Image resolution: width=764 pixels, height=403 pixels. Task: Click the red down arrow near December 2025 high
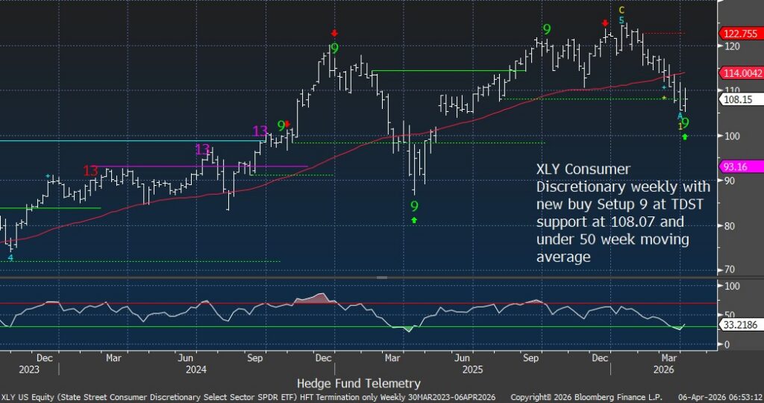click(x=606, y=23)
